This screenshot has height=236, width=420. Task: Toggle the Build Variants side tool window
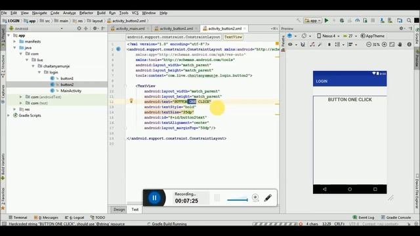coord(3,167)
